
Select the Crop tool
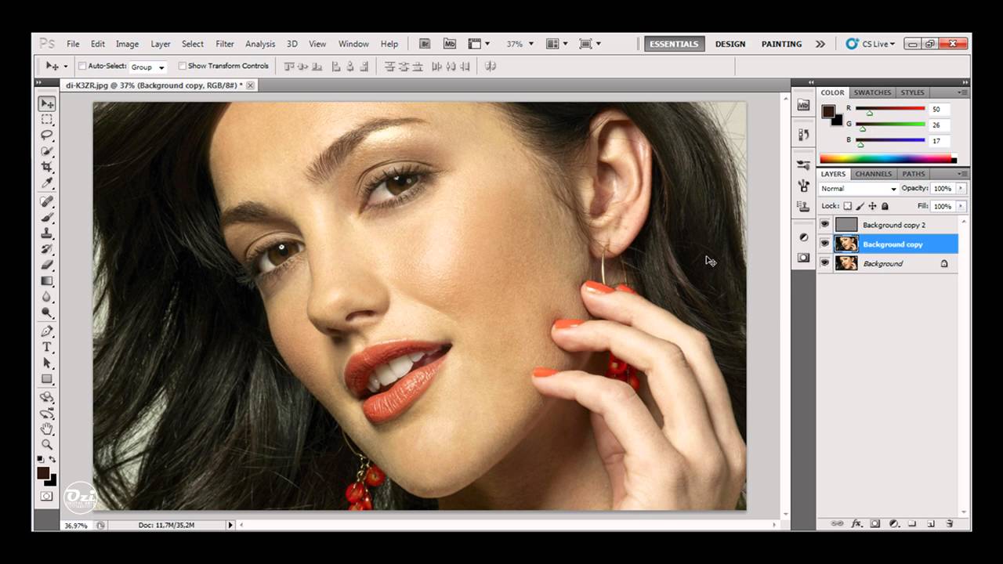coord(47,167)
